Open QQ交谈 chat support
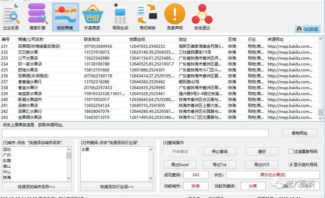Screen dimensions: 325x198 coord(307,29)
